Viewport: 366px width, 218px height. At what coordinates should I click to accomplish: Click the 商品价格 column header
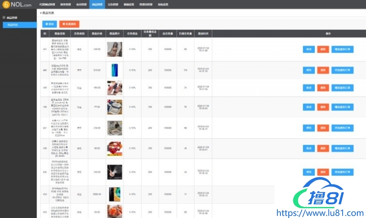[x=97, y=34]
